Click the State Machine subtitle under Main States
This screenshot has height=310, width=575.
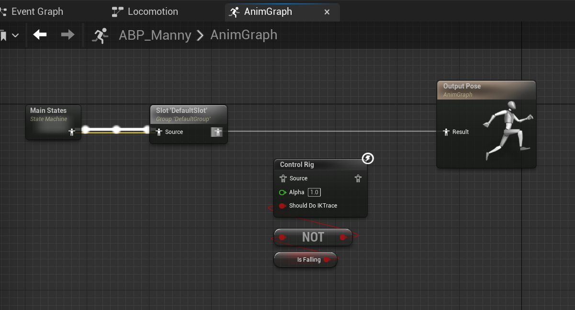pos(49,119)
